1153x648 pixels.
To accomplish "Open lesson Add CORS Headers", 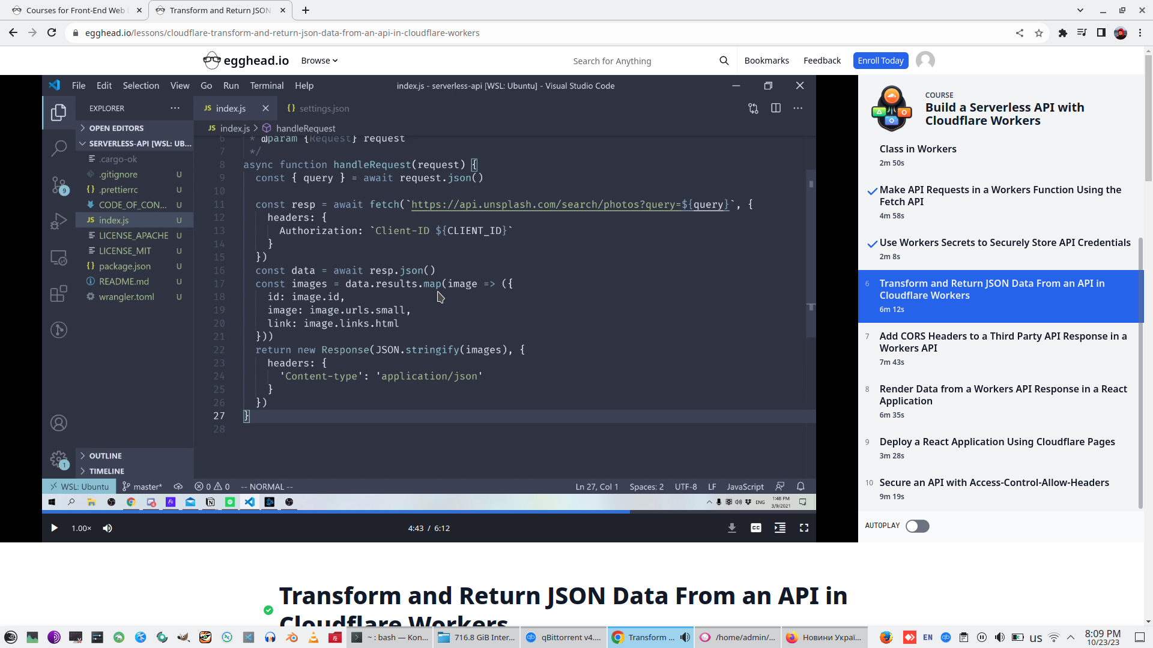I will pos(1003,342).
